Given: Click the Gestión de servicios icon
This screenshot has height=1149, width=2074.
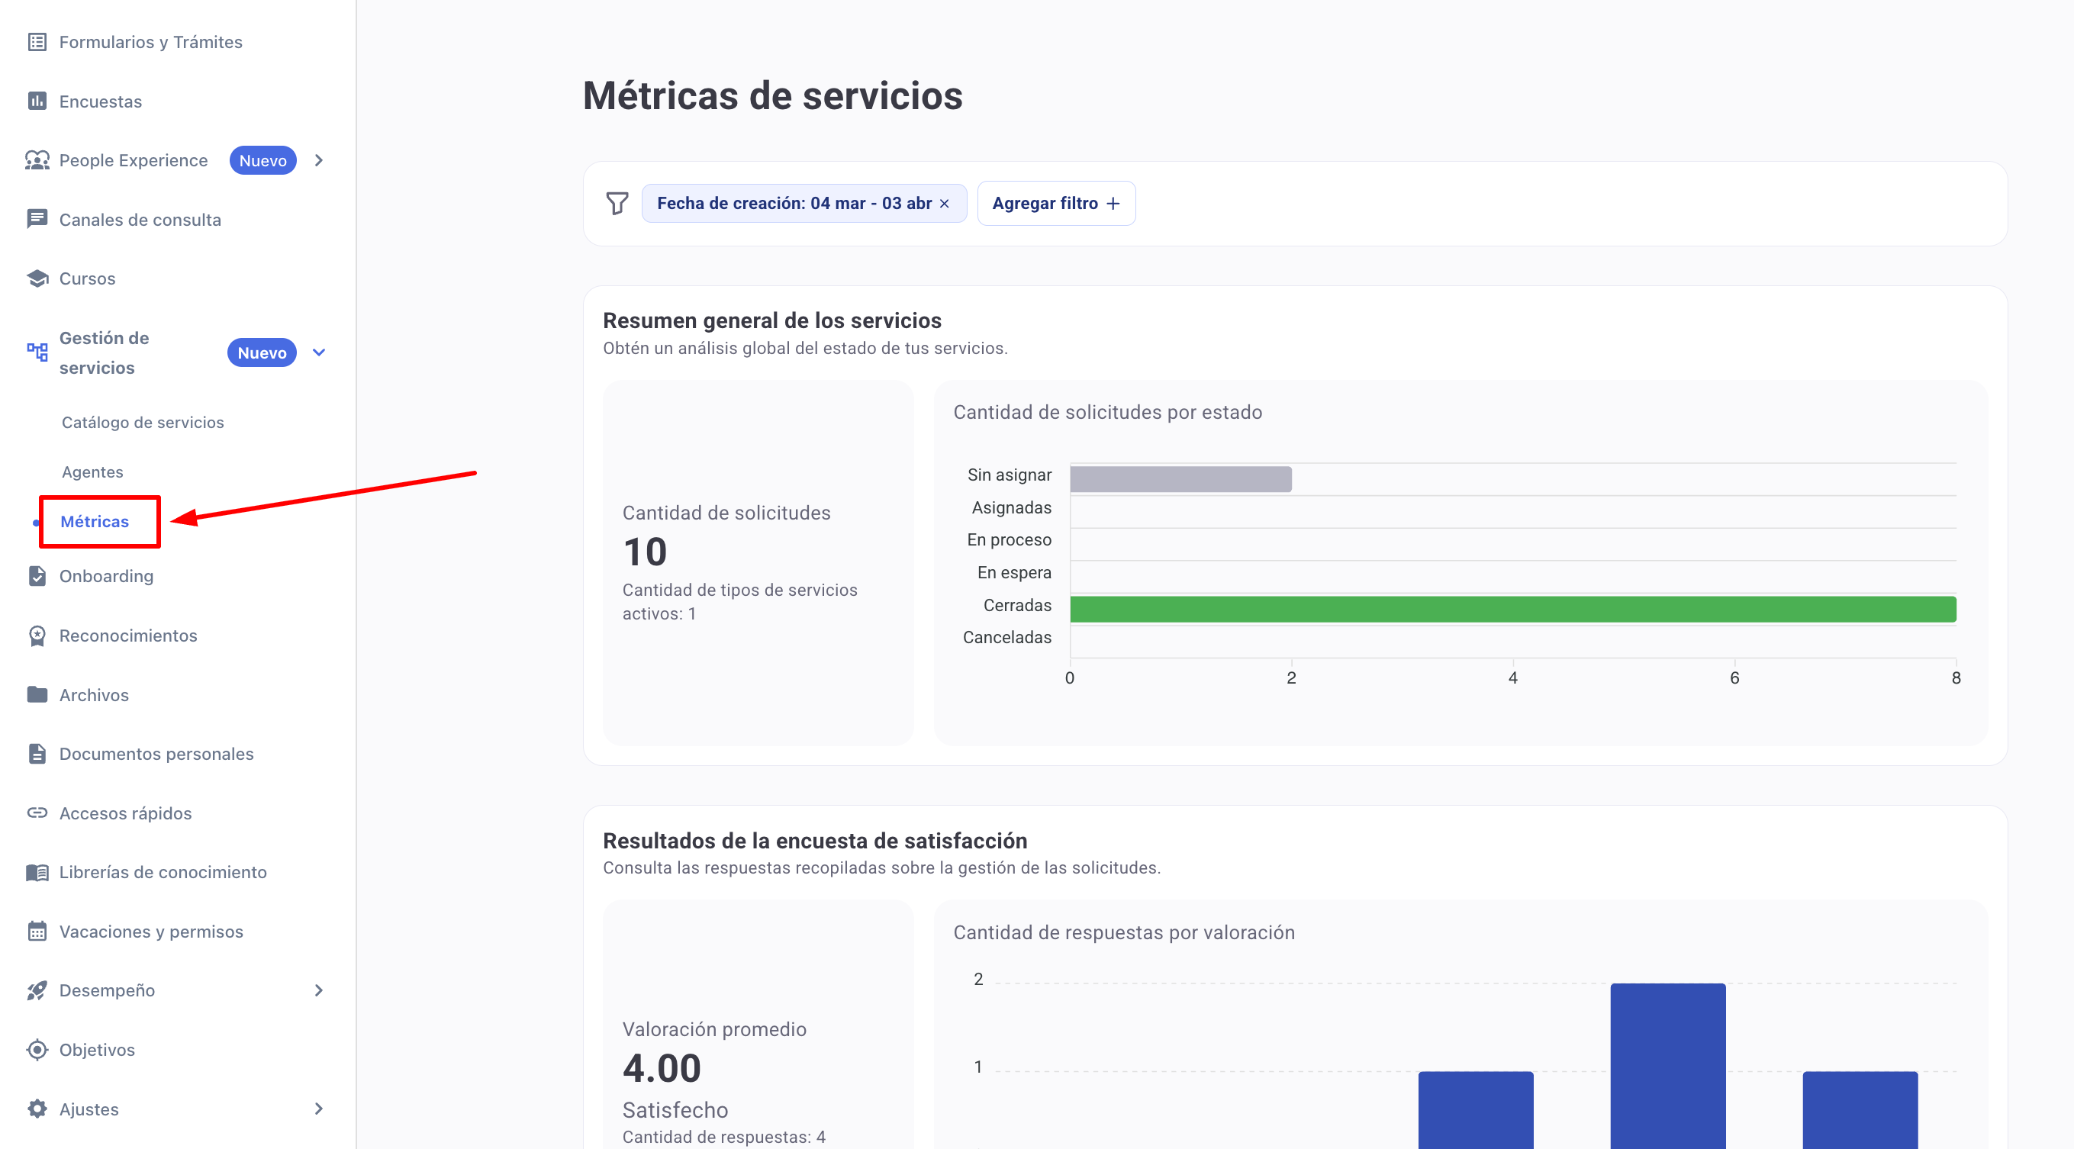Looking at the screenshot, I should (37, 352).
